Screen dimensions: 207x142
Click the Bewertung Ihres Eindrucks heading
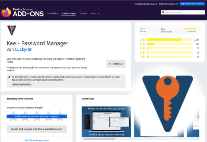(20, 99)
